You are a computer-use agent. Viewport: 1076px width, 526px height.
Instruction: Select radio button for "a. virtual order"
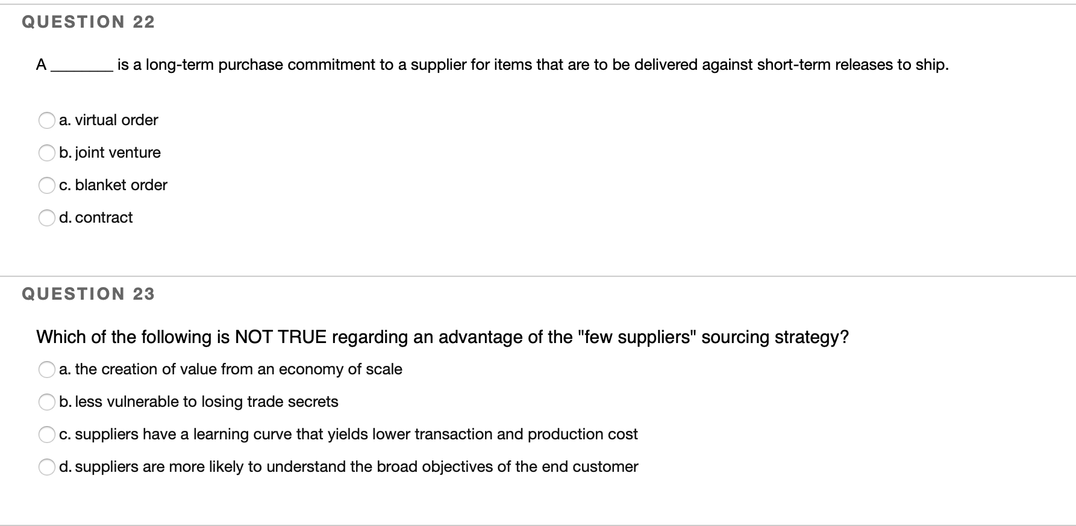pyautogui.click(x=48, y=120)
